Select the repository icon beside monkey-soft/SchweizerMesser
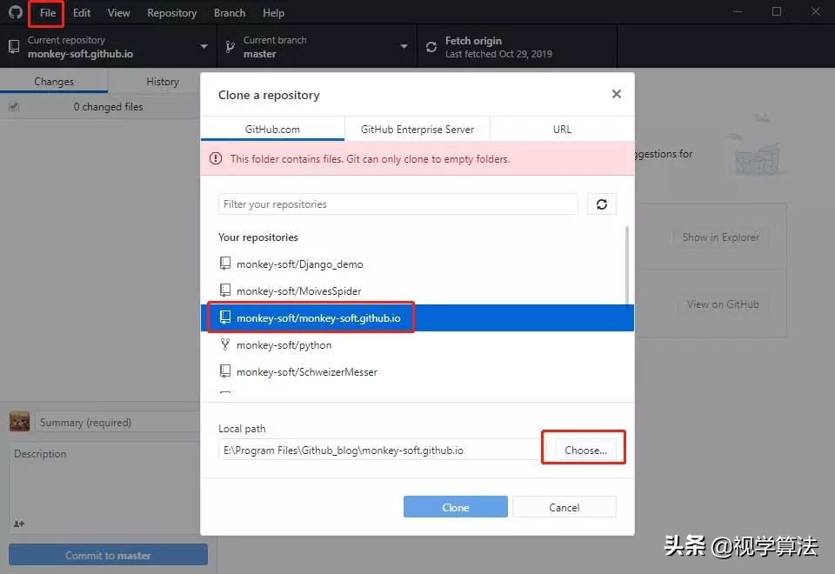 (226, 371)
